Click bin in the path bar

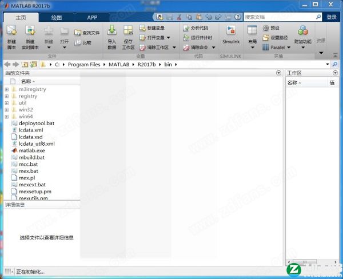point(167,65)
